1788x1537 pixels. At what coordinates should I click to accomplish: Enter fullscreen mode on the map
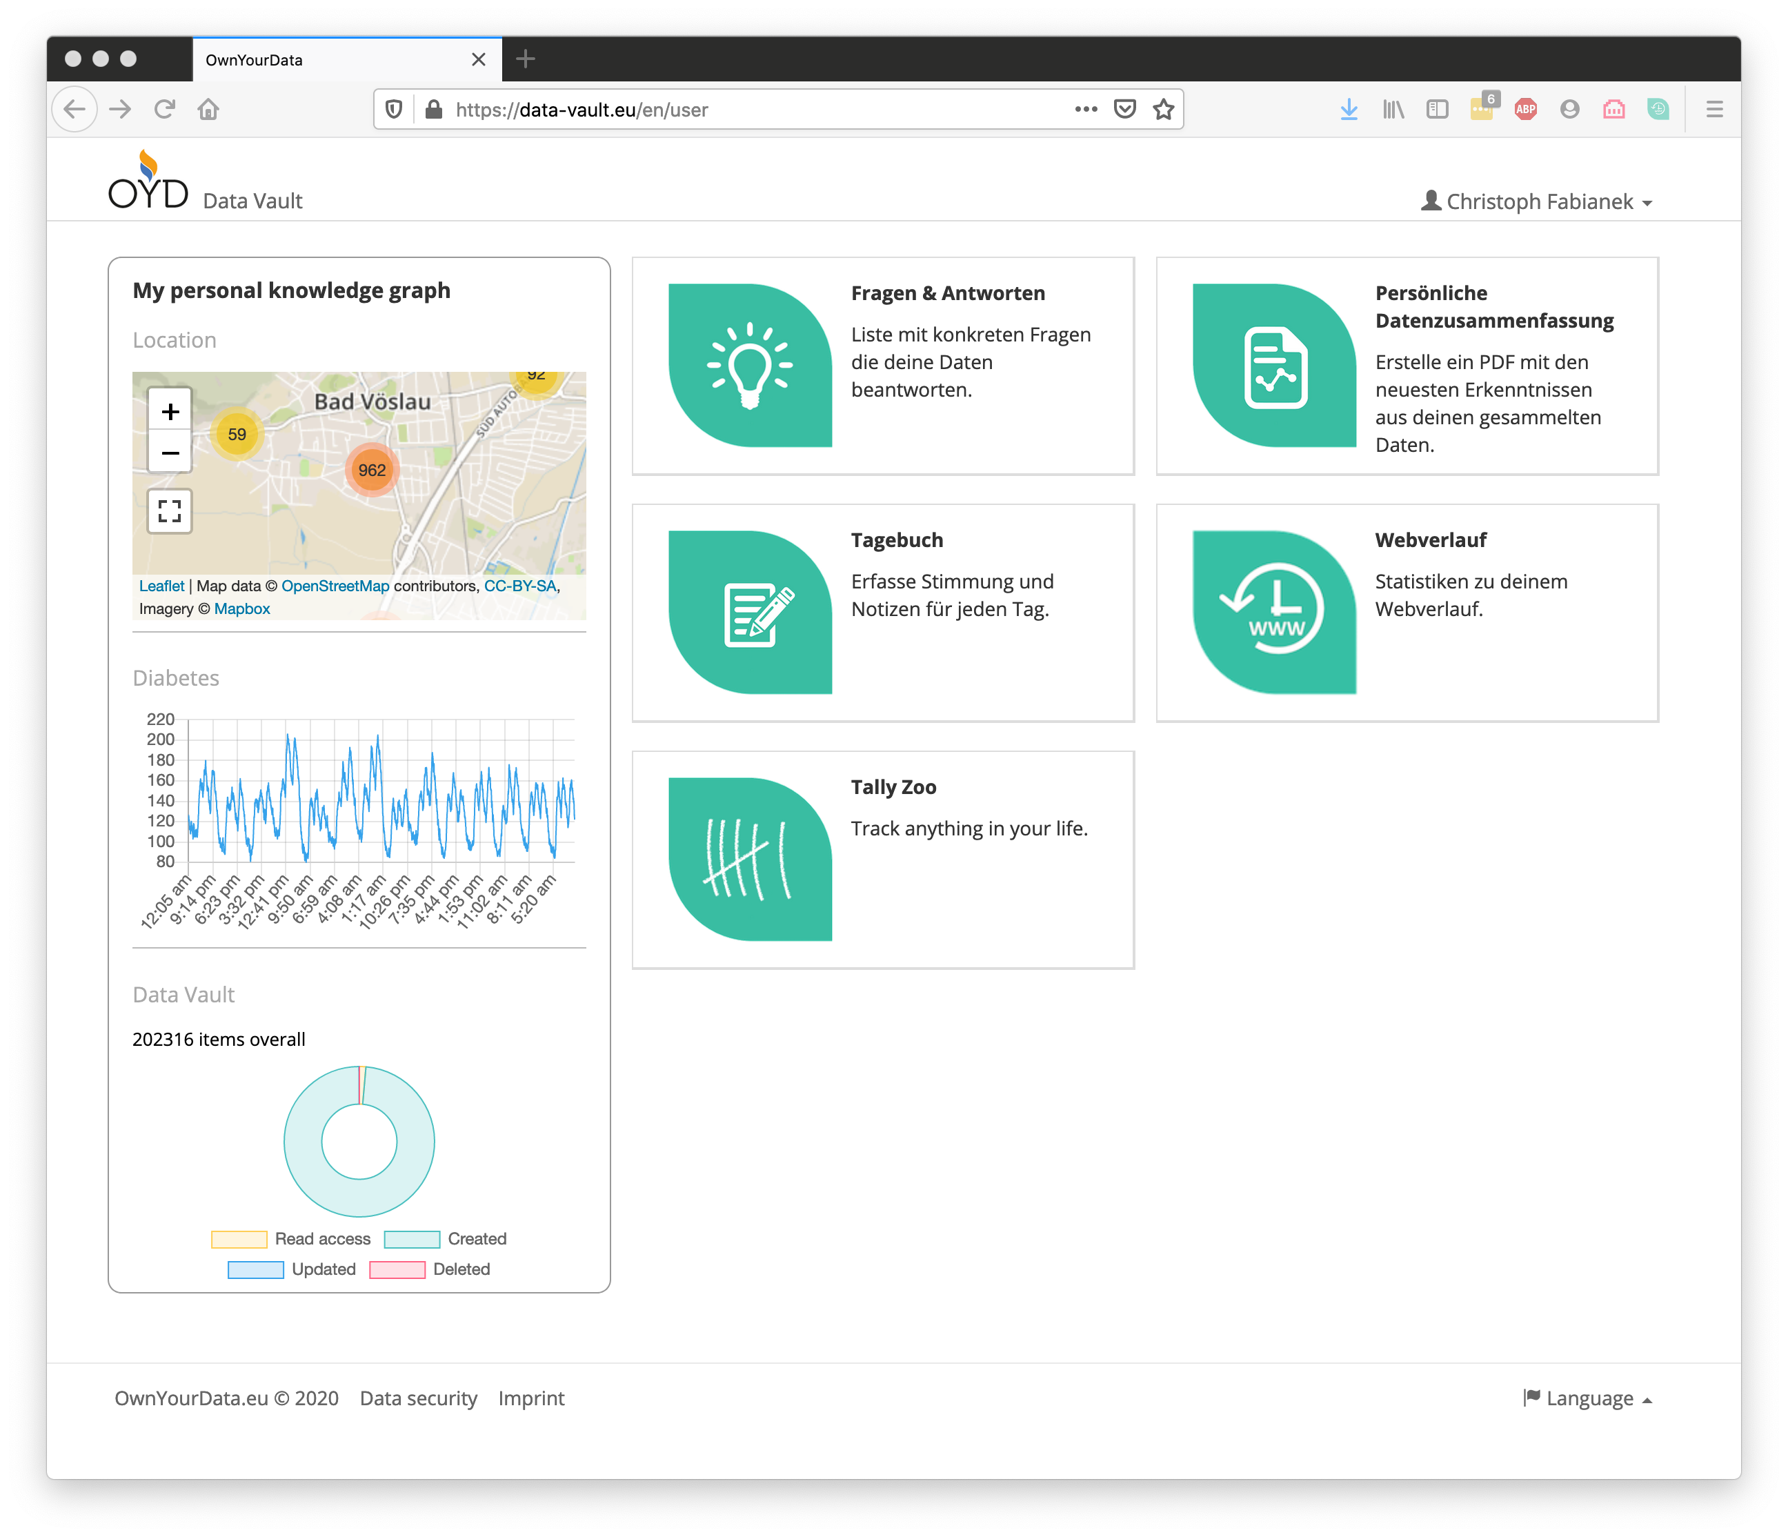click(x=170, y=511)
